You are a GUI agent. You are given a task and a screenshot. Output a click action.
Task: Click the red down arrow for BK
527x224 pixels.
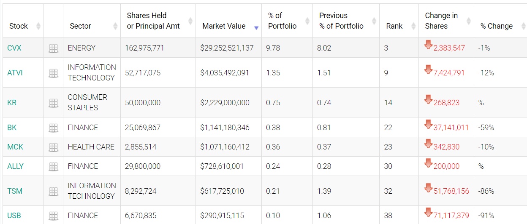pyautogui.click(x=429, y=125)
